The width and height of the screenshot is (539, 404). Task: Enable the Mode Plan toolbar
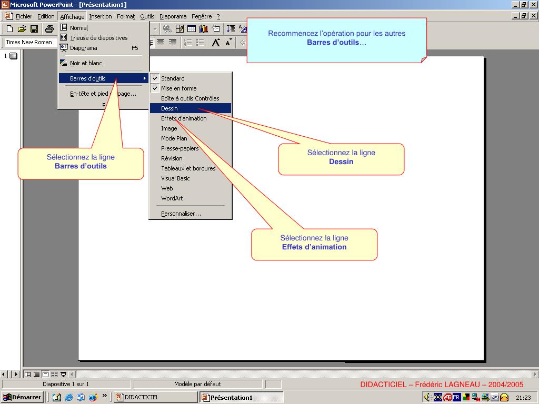(191, 138)
